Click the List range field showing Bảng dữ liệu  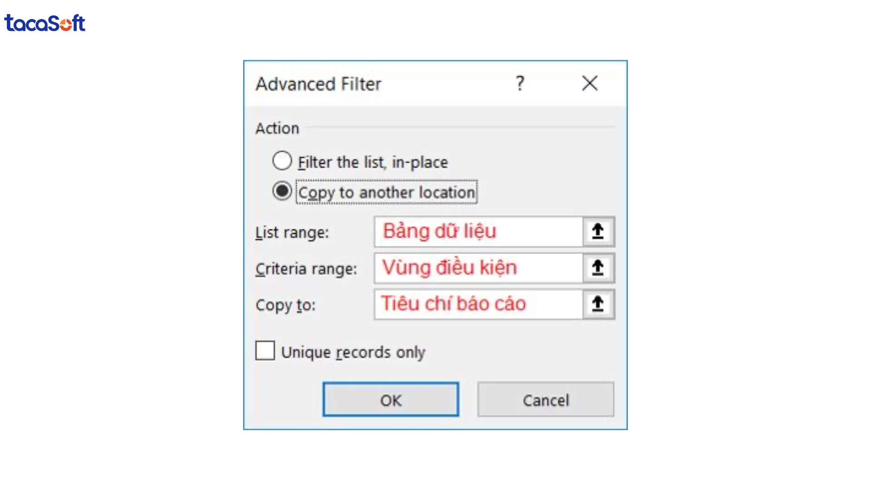476,231
